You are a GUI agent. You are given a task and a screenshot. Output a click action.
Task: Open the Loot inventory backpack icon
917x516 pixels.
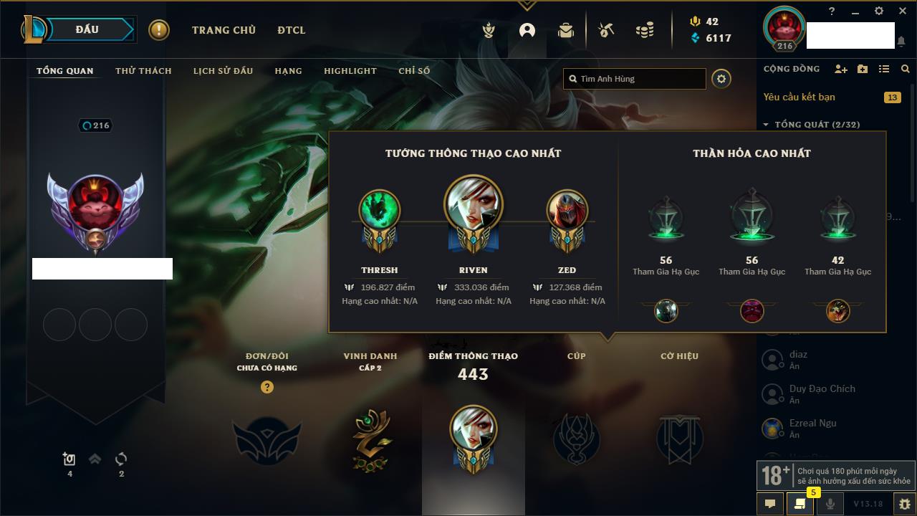(x=566, y=30)
